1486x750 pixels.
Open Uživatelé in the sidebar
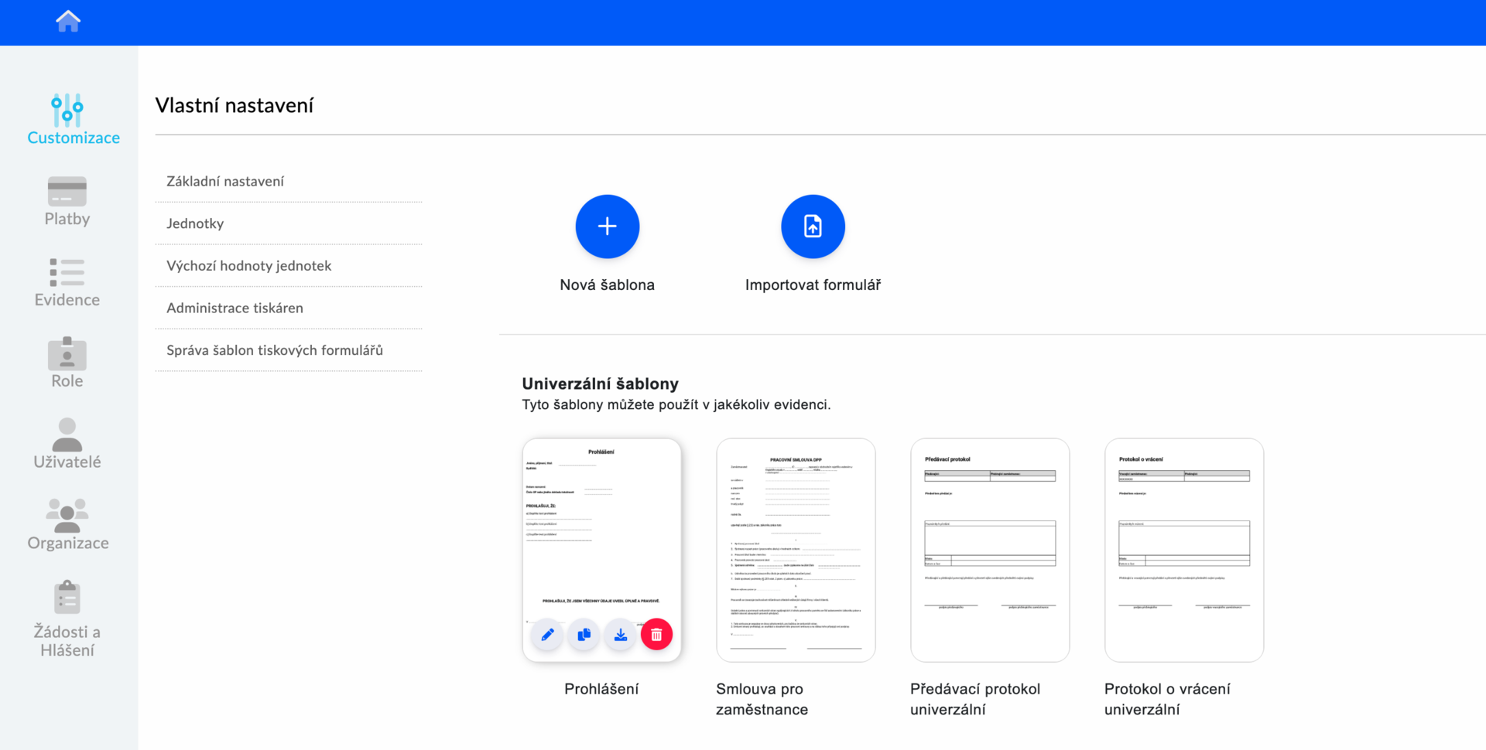pos(67,445)
